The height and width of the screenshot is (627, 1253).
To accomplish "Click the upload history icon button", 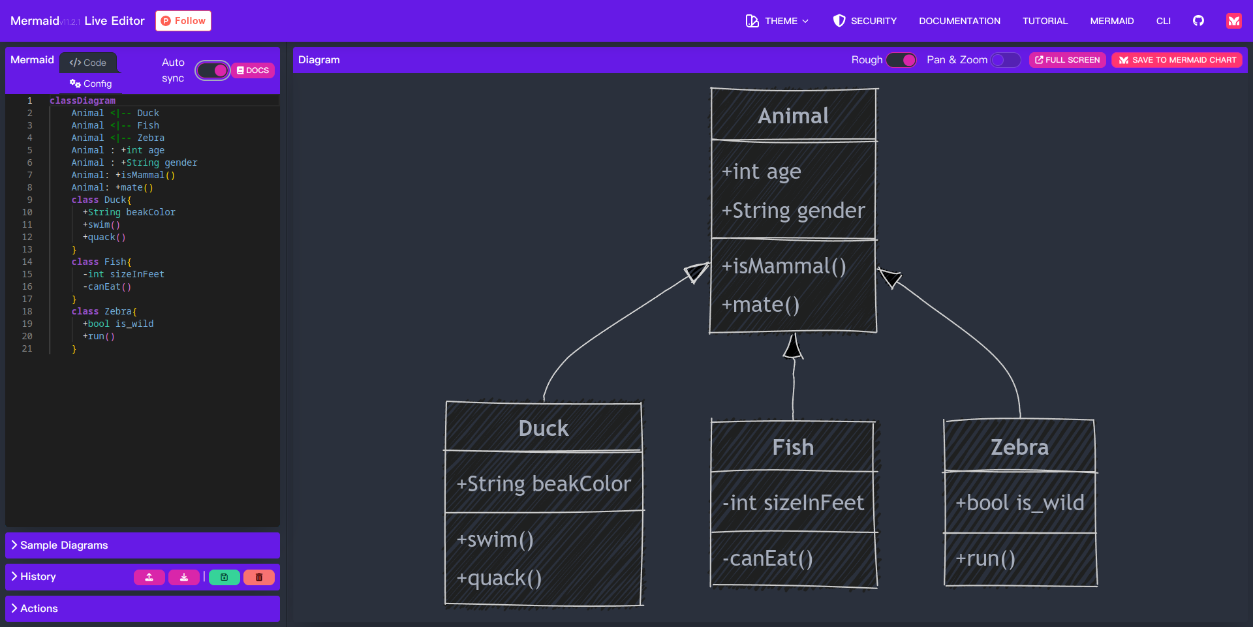I will [x=149, y=577].
